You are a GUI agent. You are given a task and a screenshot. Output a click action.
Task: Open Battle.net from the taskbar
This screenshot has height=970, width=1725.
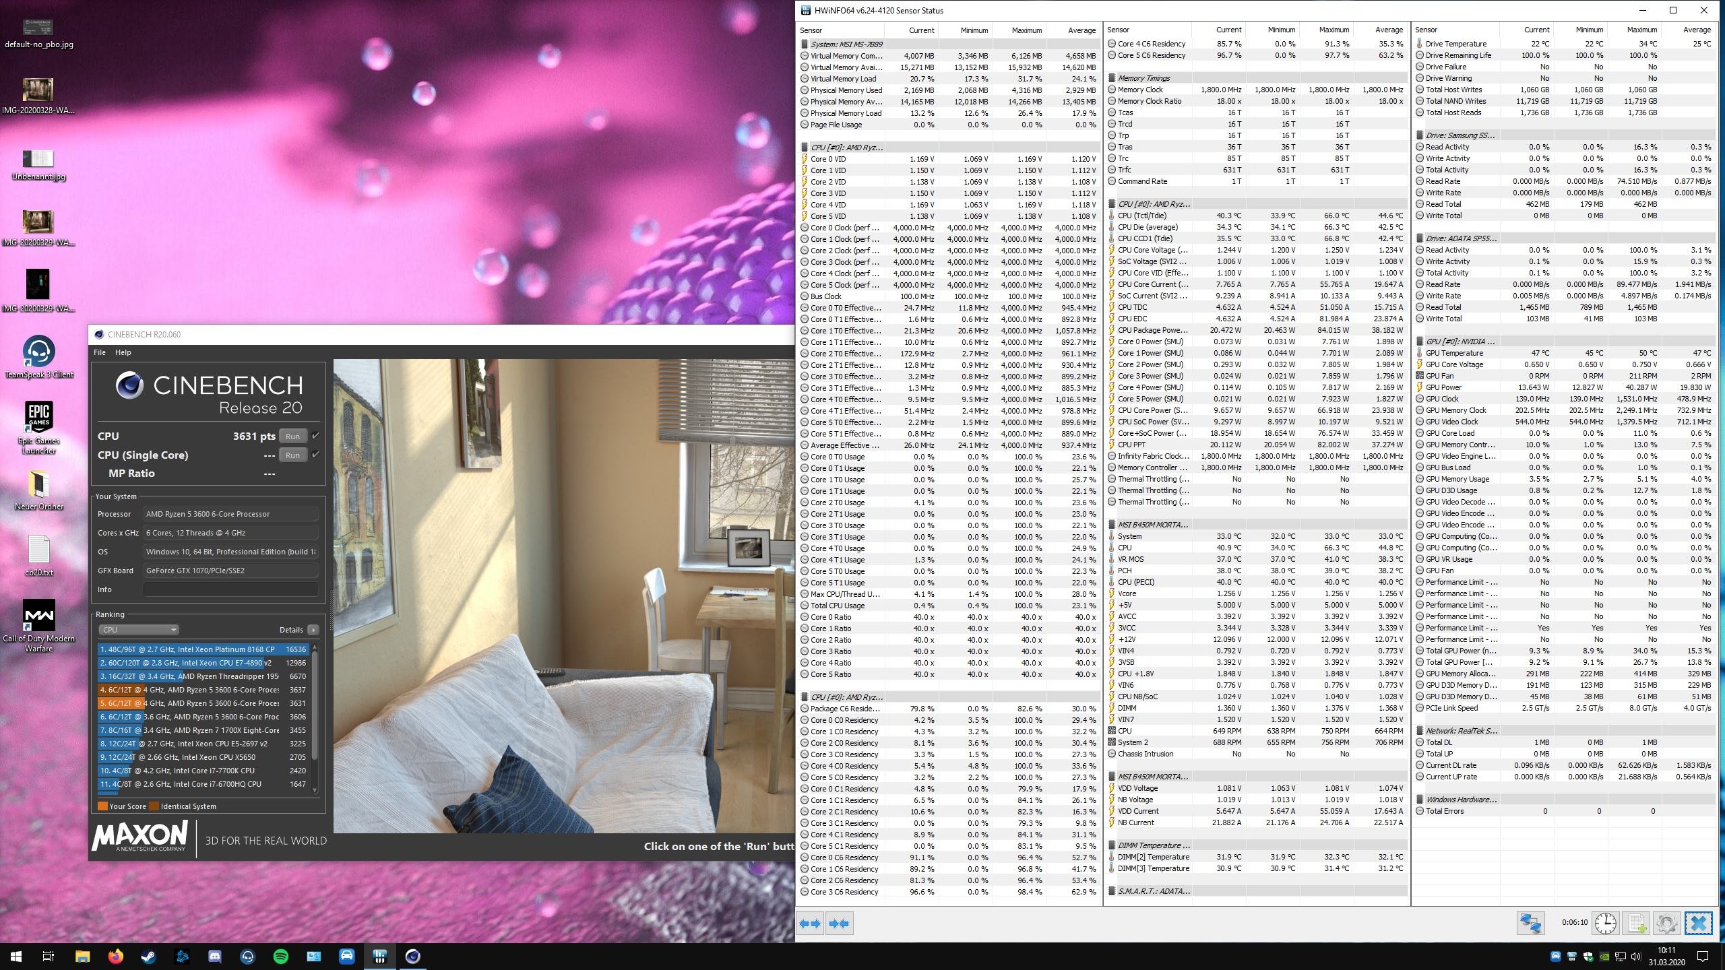pos(182,956)
